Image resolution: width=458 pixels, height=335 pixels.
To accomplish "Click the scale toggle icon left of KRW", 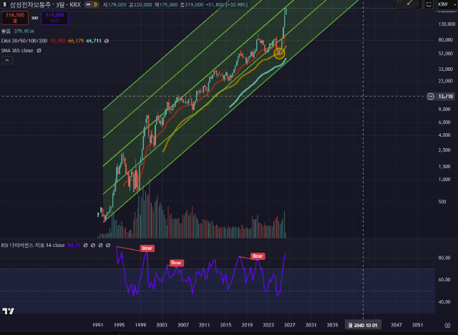I will [429, 4].
